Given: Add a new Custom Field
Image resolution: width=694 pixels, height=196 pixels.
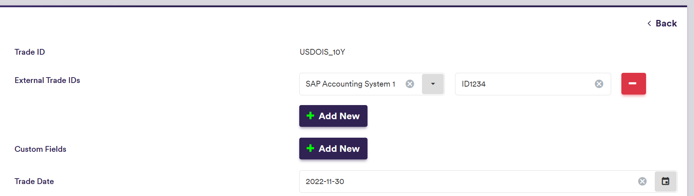Looking at the screenshot, I should click(x=333, y=149).
